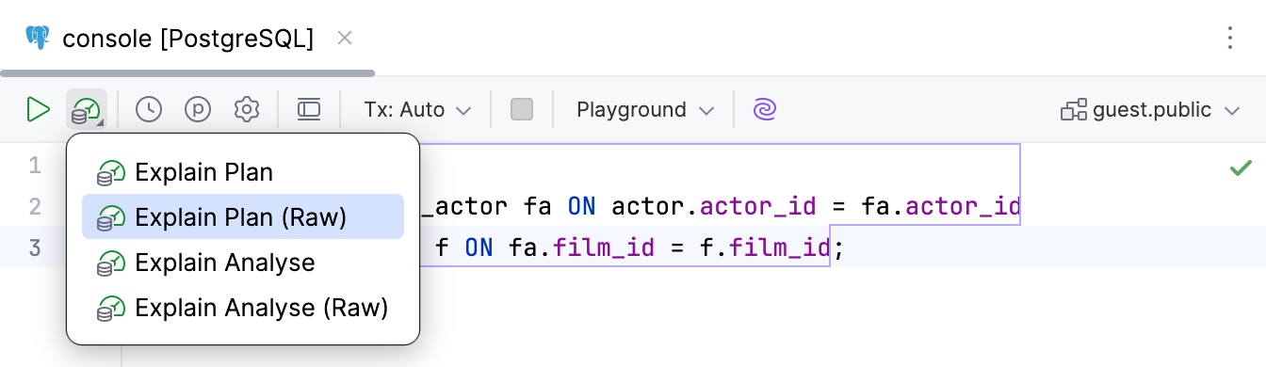1266x367 pixels.
Task: Toggle the In-Editor Results icon
Action: [309, 109]
